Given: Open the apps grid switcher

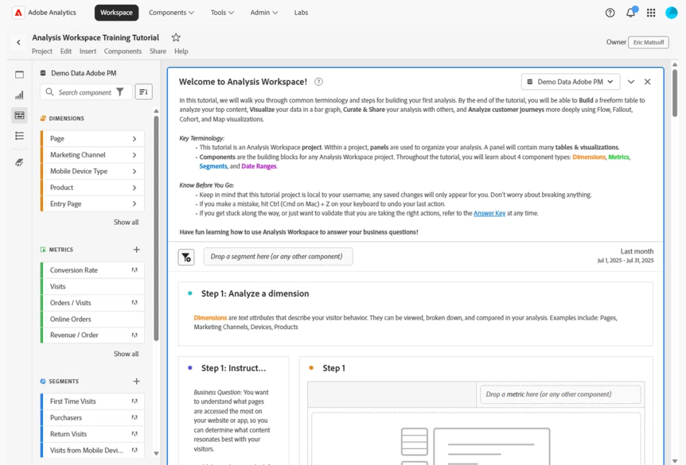Looking at the screenshot, I should (x=651, y=13).
